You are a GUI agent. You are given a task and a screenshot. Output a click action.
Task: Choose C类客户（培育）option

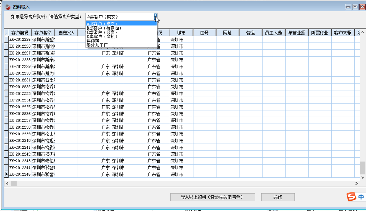[121, 32]
